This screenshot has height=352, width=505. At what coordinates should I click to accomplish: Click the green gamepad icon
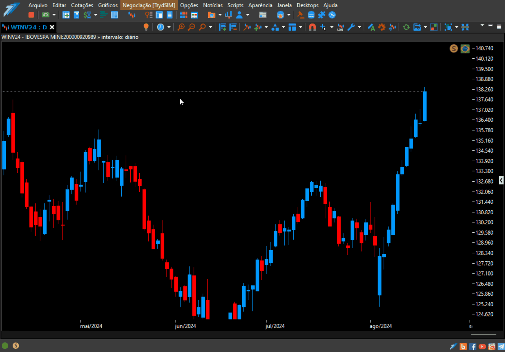pyautogui.click(x=46, y=15)
